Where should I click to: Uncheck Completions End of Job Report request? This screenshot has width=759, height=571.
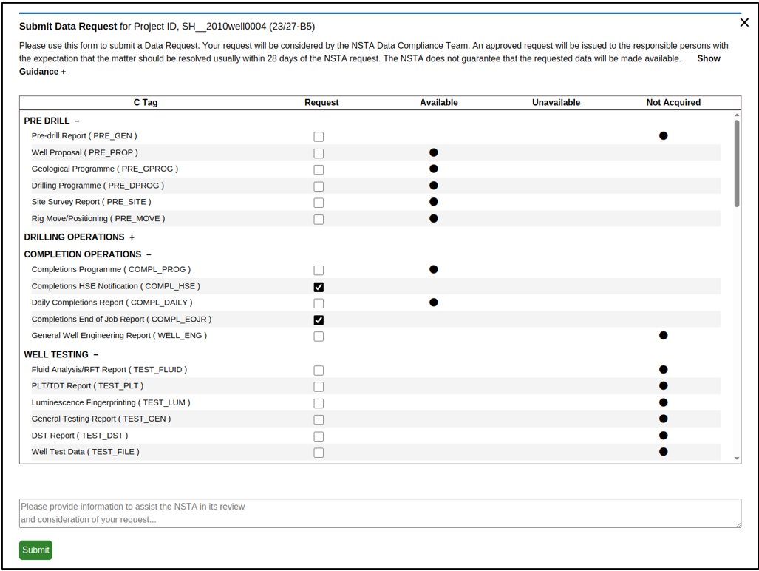coord(319,320)
